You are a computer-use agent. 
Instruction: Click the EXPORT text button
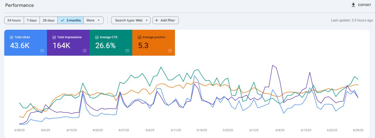[x=364, y=5]
